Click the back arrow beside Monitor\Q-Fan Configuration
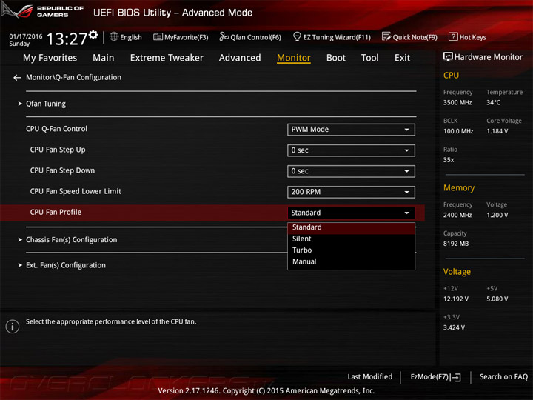Viewport: 533px width, 400px height. (x=17, y=78)
